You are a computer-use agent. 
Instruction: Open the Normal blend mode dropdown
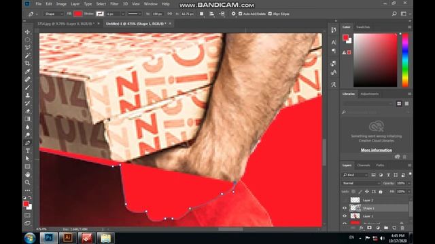[361, 183]
